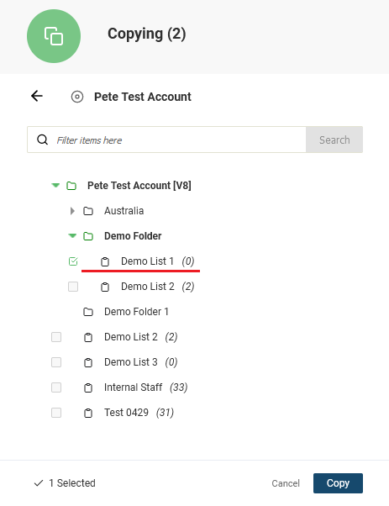This screenshot has height=506, width=389.
Task: Click the Australia folder icon
Action: (x=88, y=211)
